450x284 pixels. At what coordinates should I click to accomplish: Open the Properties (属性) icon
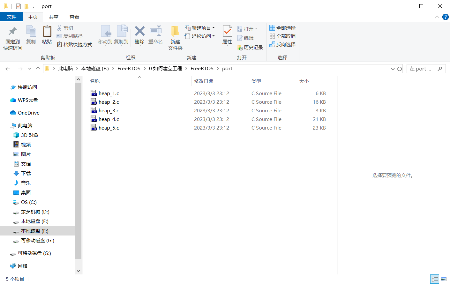coord(227,35)
